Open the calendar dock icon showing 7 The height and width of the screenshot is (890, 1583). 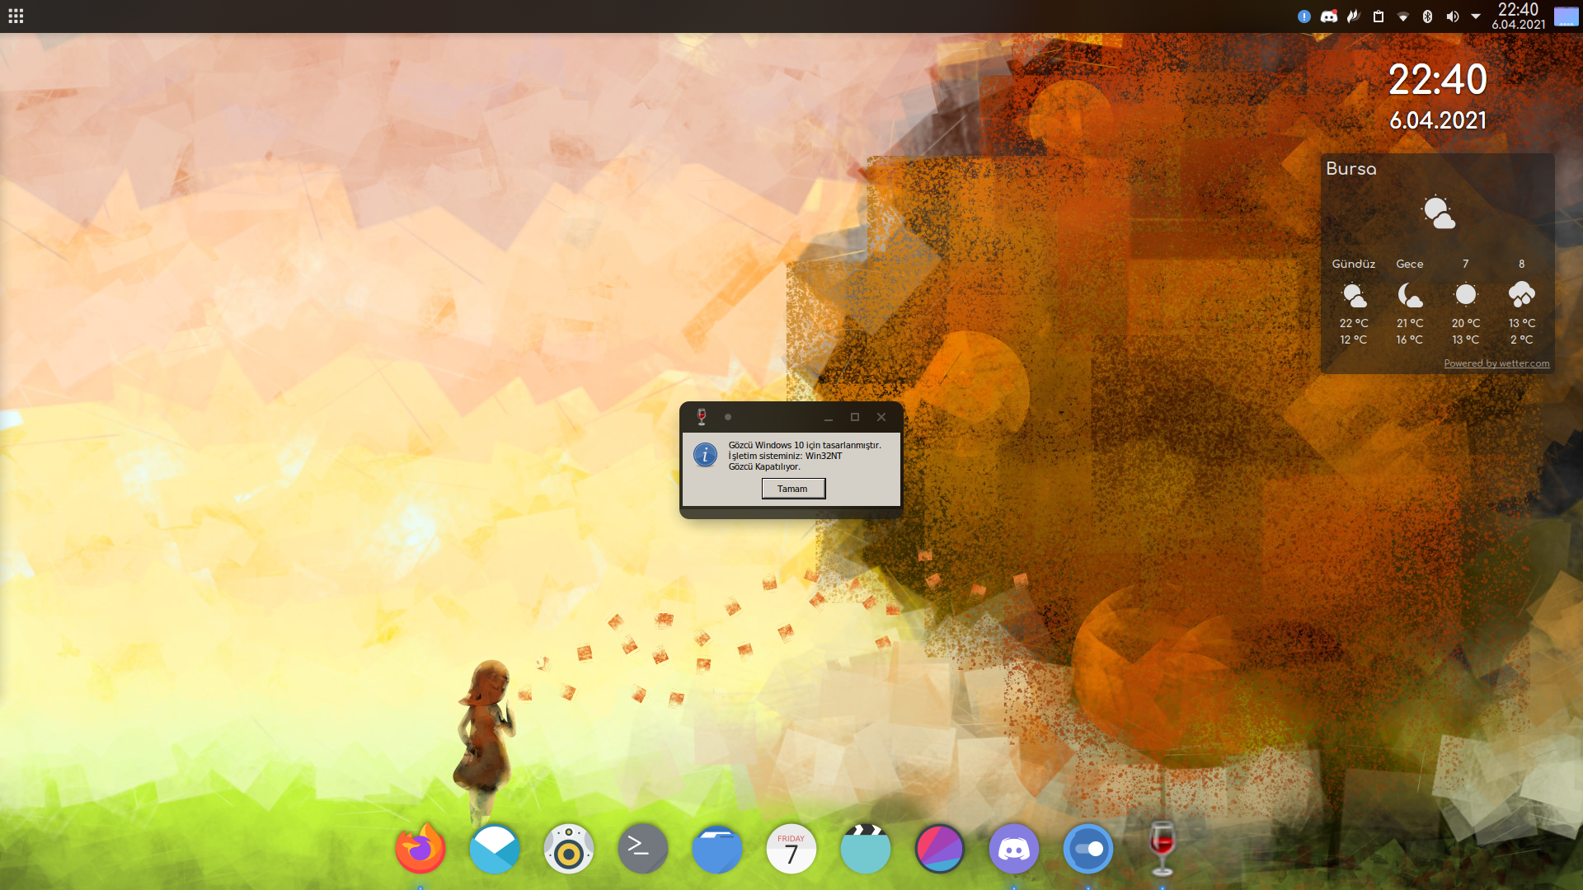pos(791,849)
